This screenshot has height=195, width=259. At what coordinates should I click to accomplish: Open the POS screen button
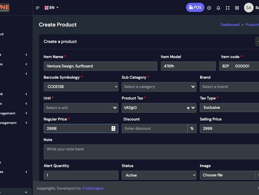pos(195,7)
